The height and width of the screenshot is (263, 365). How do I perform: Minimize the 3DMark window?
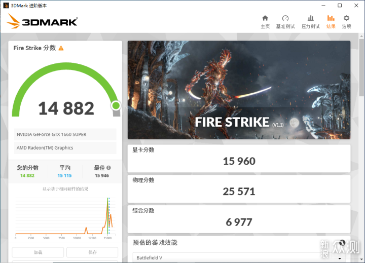point(323,6)
